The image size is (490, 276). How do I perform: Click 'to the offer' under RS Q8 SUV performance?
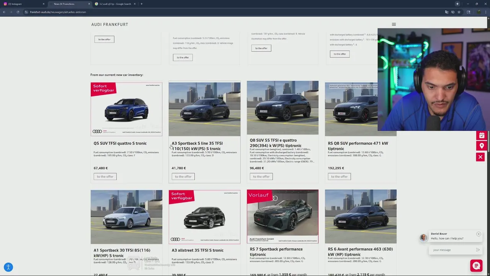tap(339, 176)
